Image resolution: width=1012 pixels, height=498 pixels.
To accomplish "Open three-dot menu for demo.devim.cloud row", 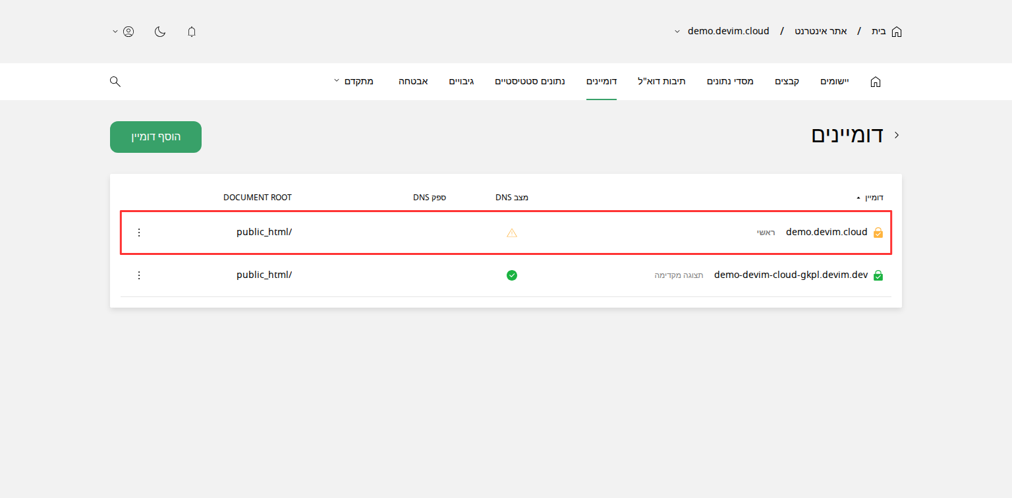I will pos(139,233).
